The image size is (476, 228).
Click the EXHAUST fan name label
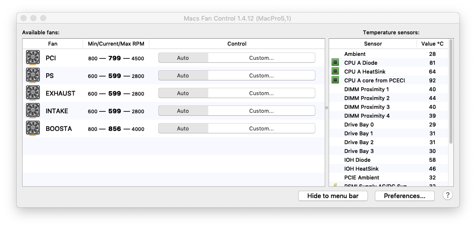[60, 93]
